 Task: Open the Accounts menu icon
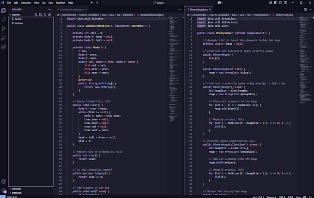(4, 181)
